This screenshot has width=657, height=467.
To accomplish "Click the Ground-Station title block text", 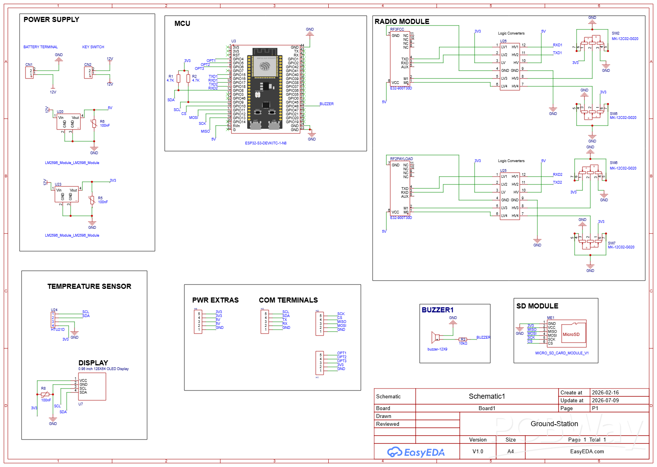I will 554,424.
